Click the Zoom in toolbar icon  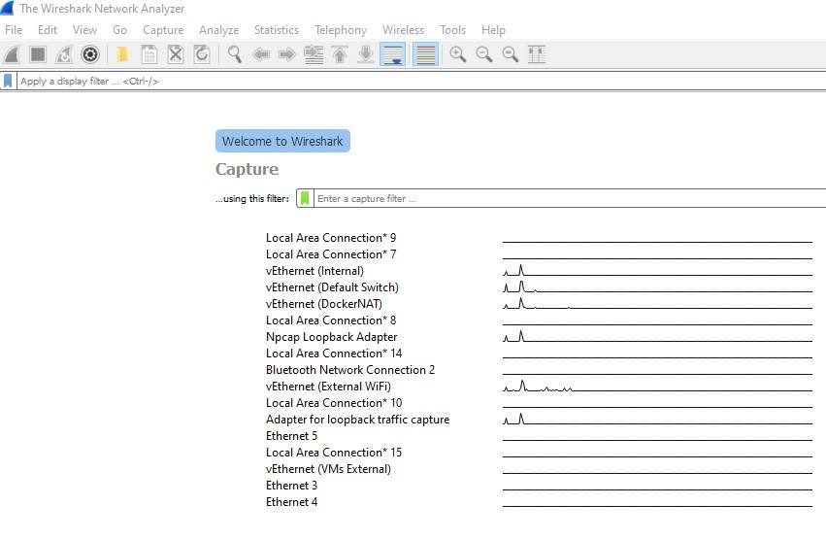(x=457, y=54)
